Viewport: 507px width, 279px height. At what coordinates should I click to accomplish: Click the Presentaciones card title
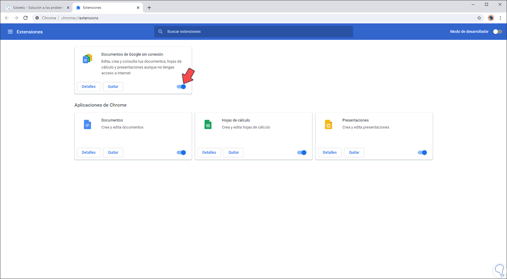tap(355, 120)
